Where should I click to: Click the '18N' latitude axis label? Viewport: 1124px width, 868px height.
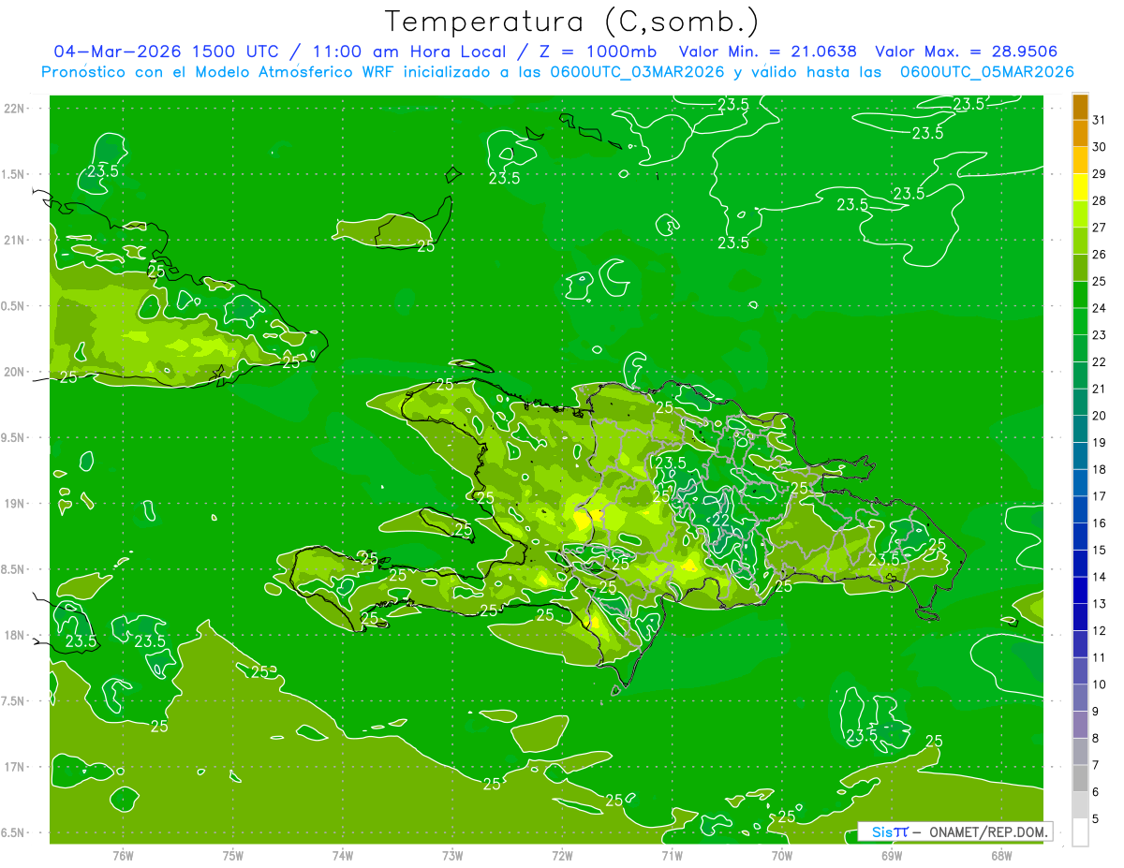click(14, 635)
